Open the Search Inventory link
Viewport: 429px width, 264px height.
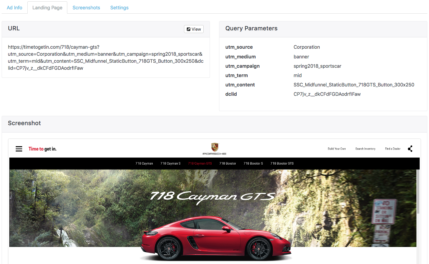(x=365, y=149)
